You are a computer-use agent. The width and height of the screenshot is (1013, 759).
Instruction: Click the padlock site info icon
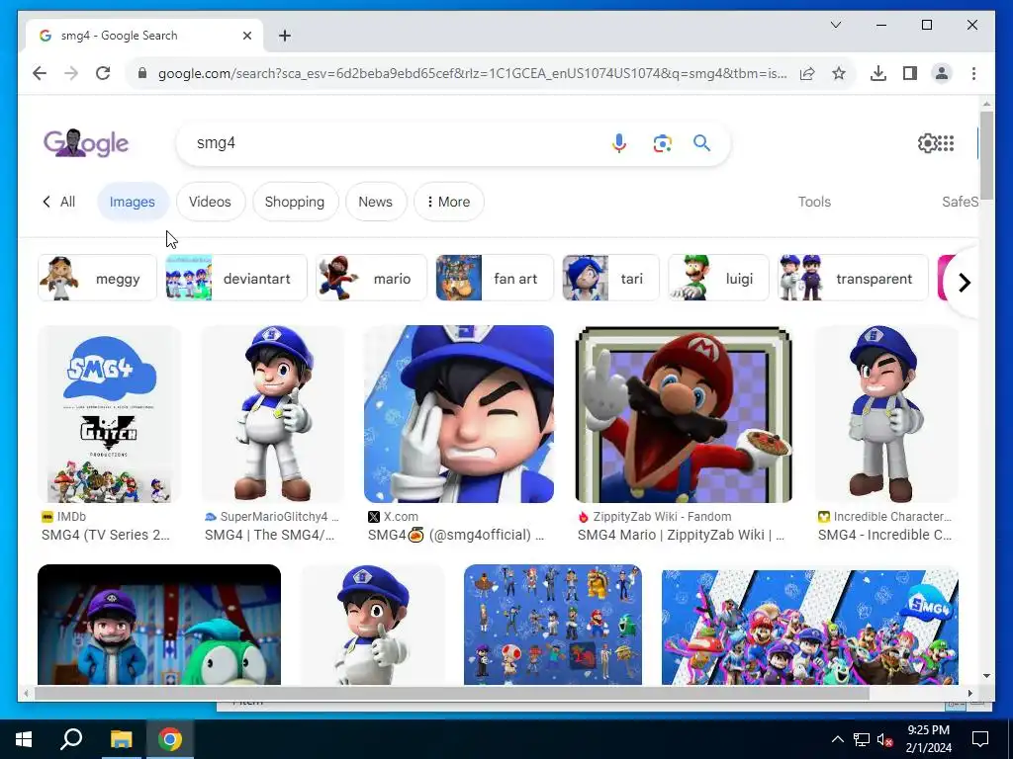tap(142, 73)
